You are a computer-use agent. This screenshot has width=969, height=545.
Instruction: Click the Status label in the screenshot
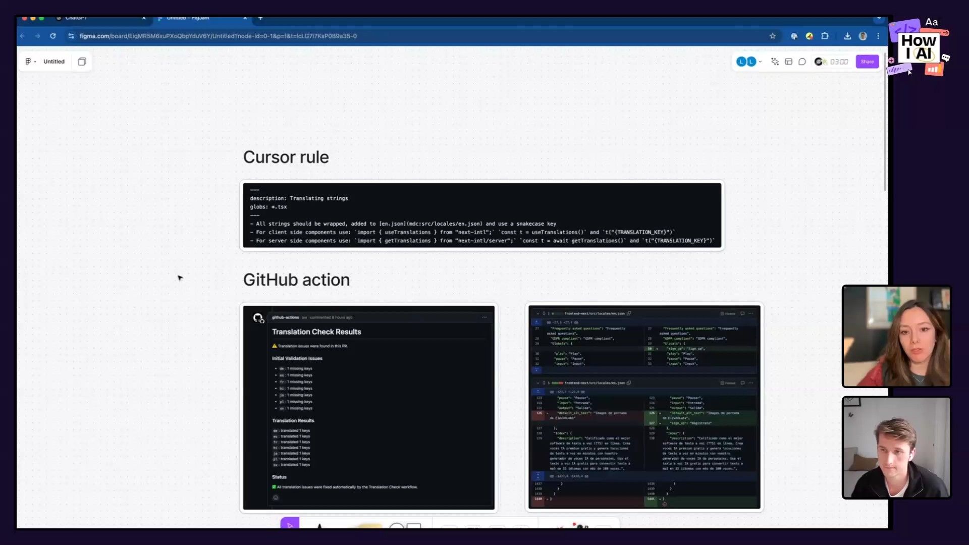[279, 477]
